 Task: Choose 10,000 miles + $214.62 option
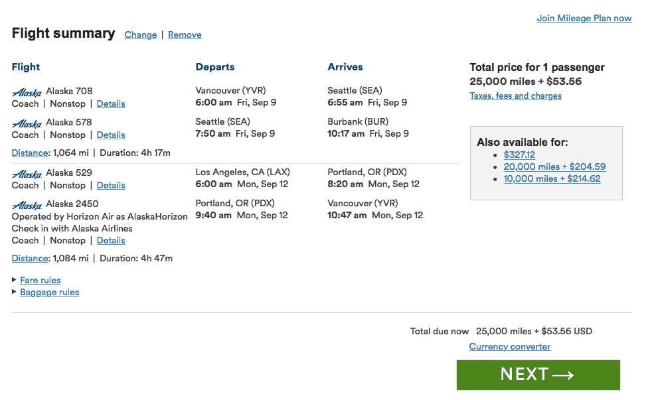[552, 179]
